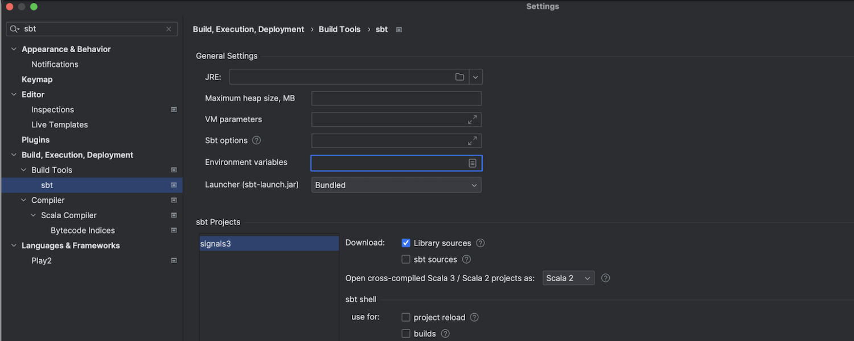This screenshot has height=341, width=854.
Task: Expand the Sbt options field icon
Action: point(472,140)
